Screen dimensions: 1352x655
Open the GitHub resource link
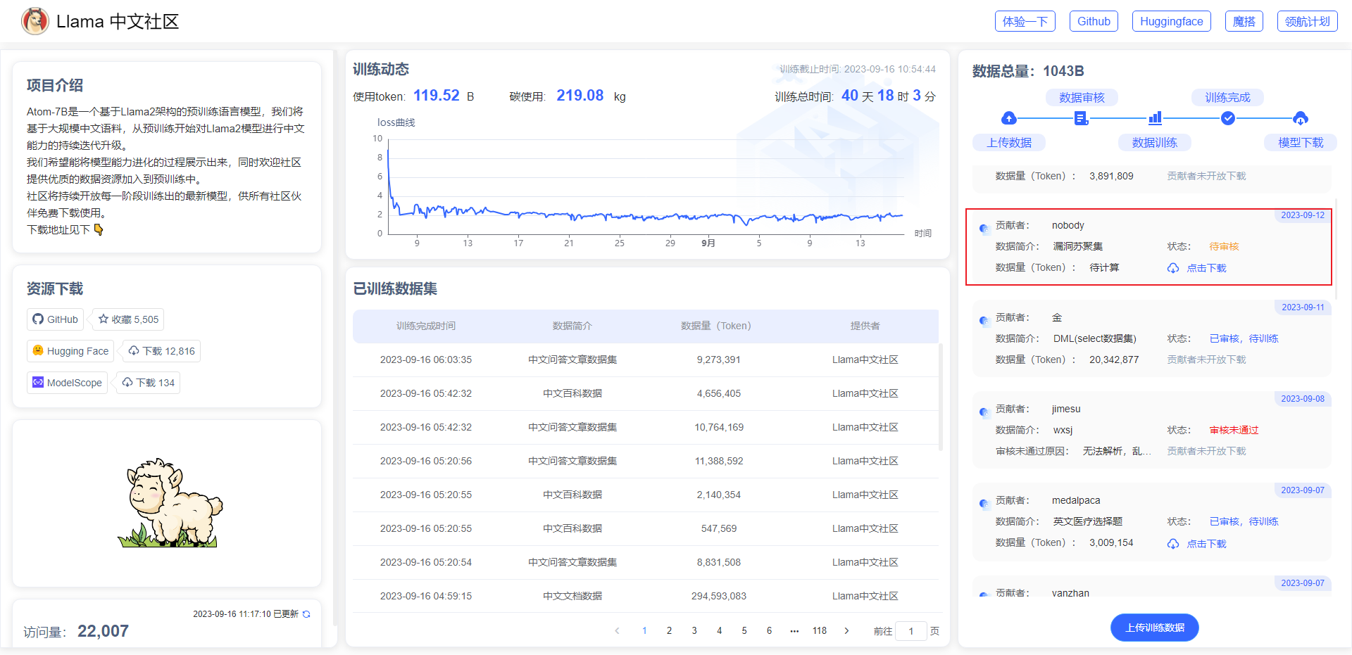coord(56,319)
